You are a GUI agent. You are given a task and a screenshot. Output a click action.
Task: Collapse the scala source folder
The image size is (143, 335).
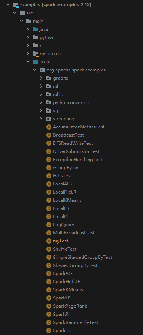click(28, 62)
